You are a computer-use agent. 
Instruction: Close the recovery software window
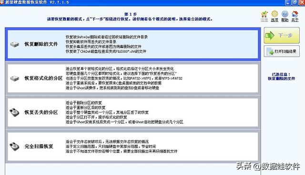coord(302,2)
